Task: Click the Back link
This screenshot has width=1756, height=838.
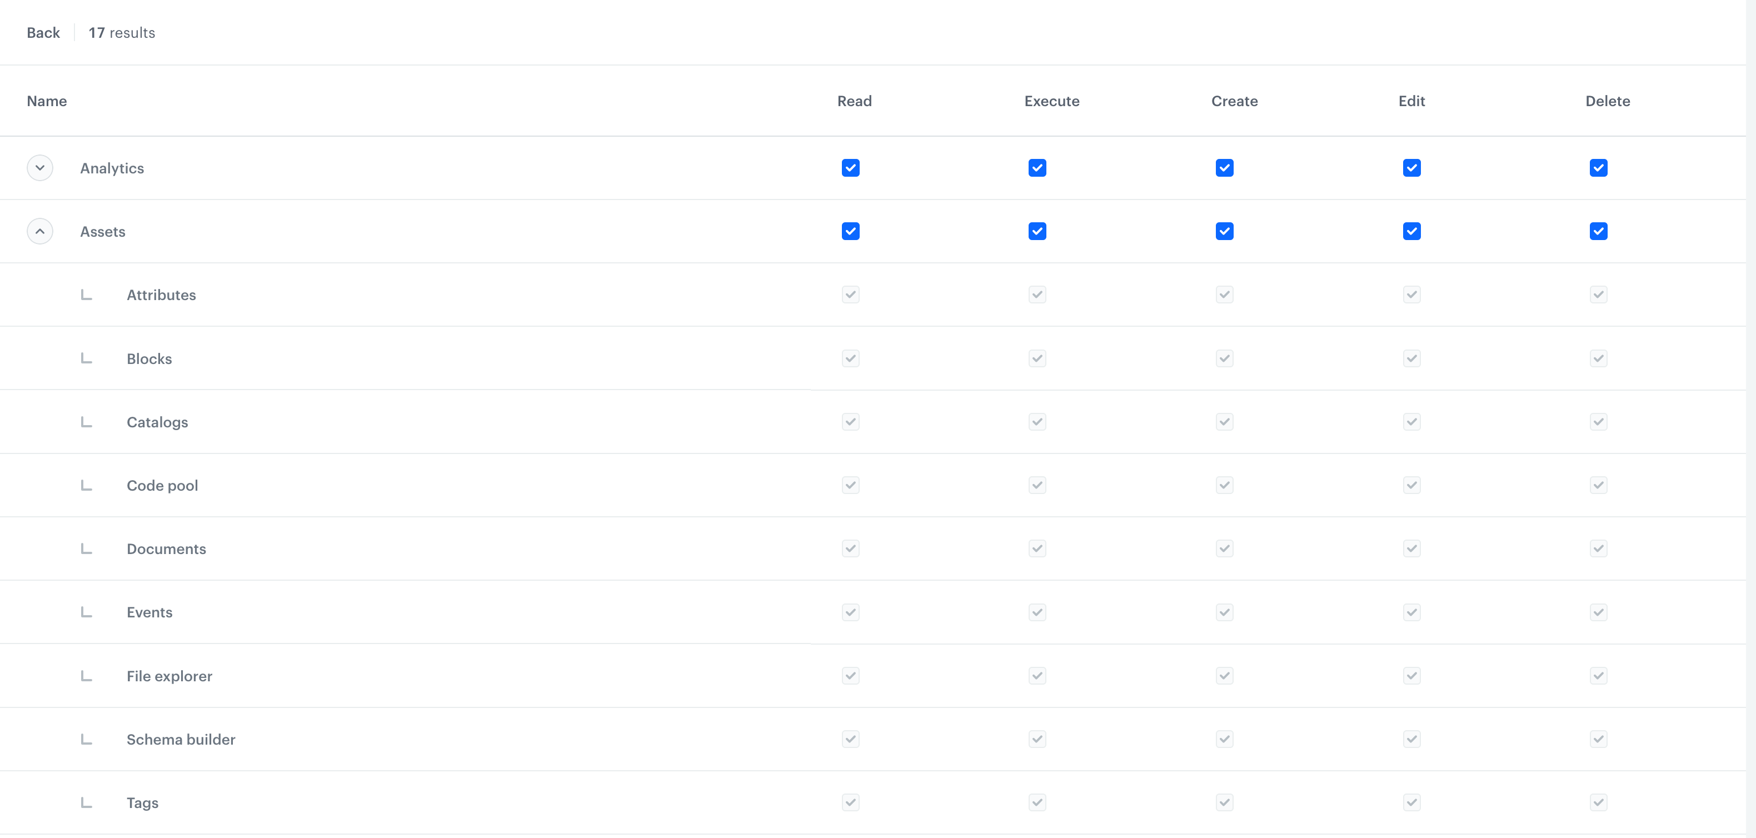Action: click(43, 32)
